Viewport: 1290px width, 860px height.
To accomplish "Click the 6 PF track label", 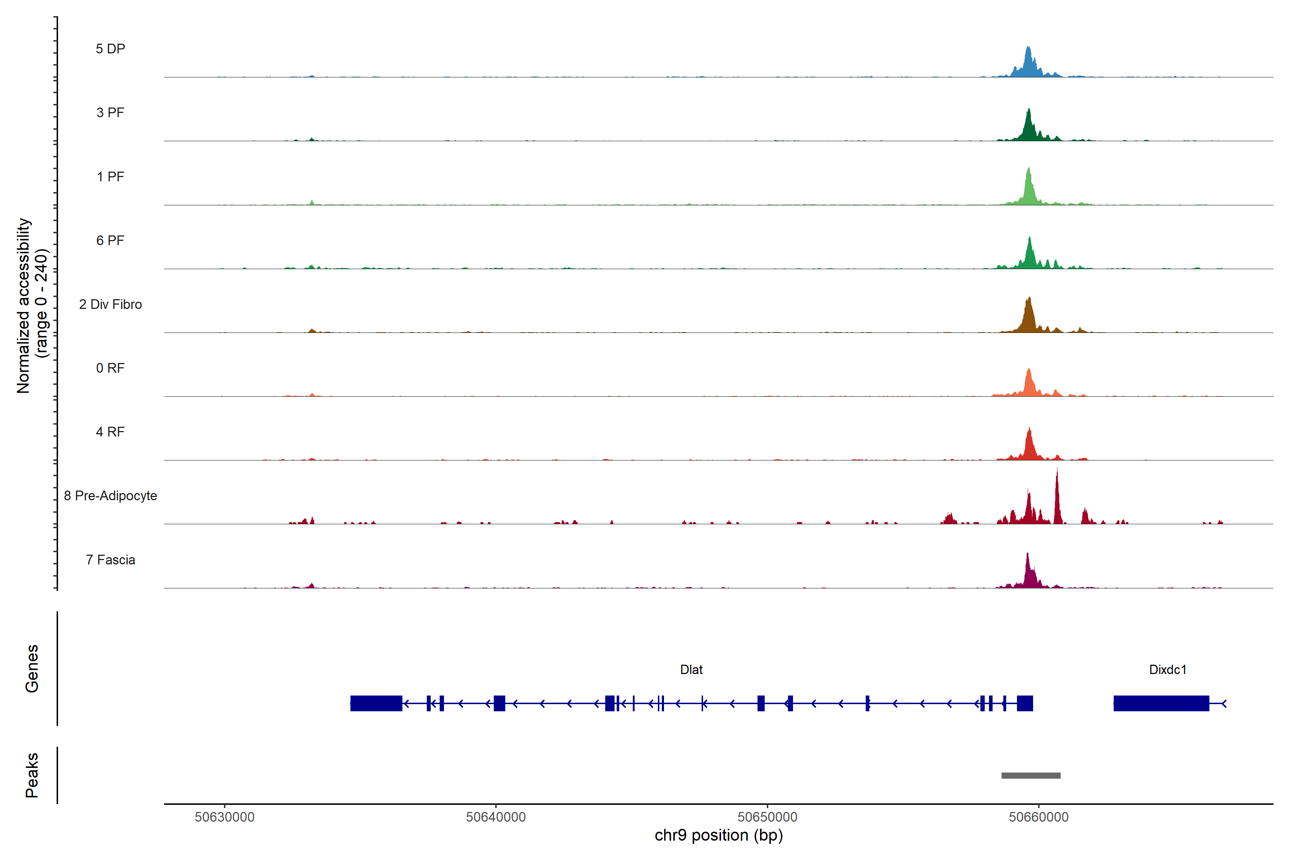I will coord(110,240).
